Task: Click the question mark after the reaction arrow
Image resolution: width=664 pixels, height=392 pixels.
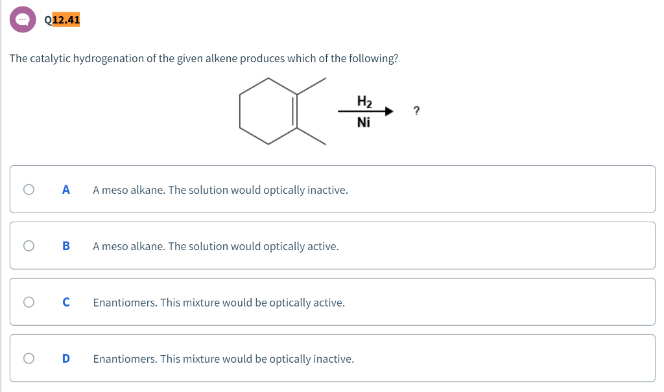Action: (x=416, y=111)
